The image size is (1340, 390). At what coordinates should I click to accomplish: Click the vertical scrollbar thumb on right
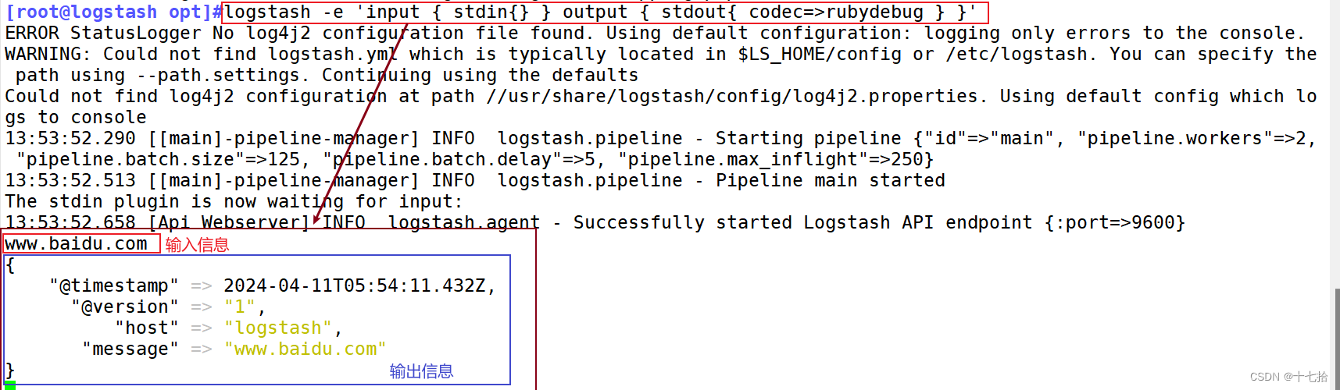pyautogui.click(x=1337, y=335)
